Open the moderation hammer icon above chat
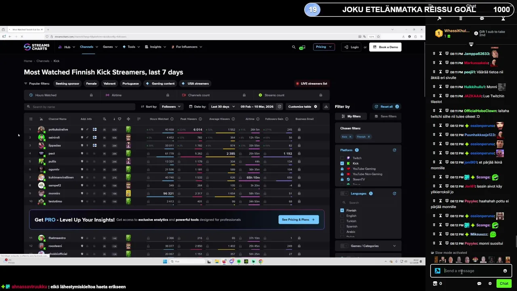The width and height of the screenshot is (517, 291). (439, 19)
